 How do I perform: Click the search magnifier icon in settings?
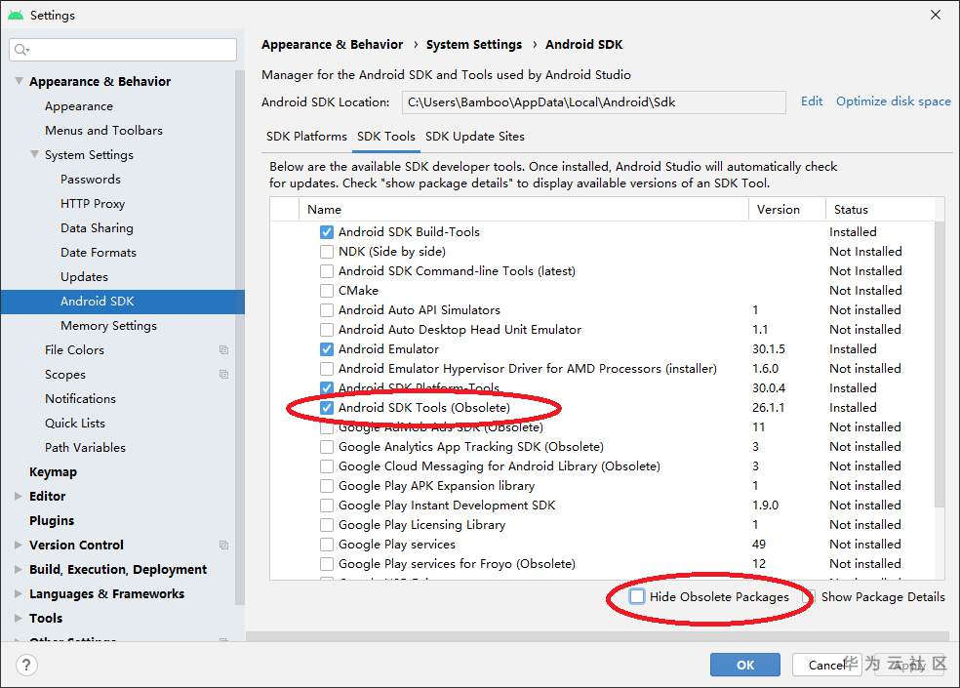point(21,50)
